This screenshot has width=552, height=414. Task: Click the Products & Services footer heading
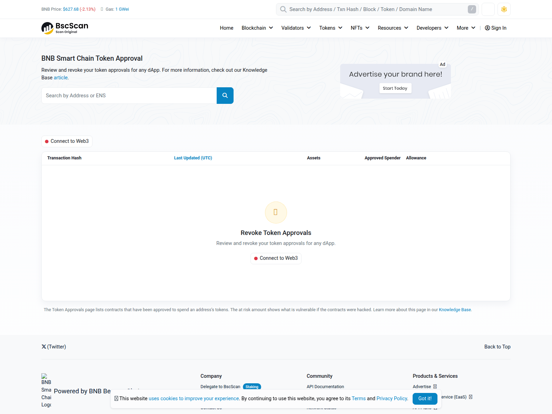click(435, 376)
